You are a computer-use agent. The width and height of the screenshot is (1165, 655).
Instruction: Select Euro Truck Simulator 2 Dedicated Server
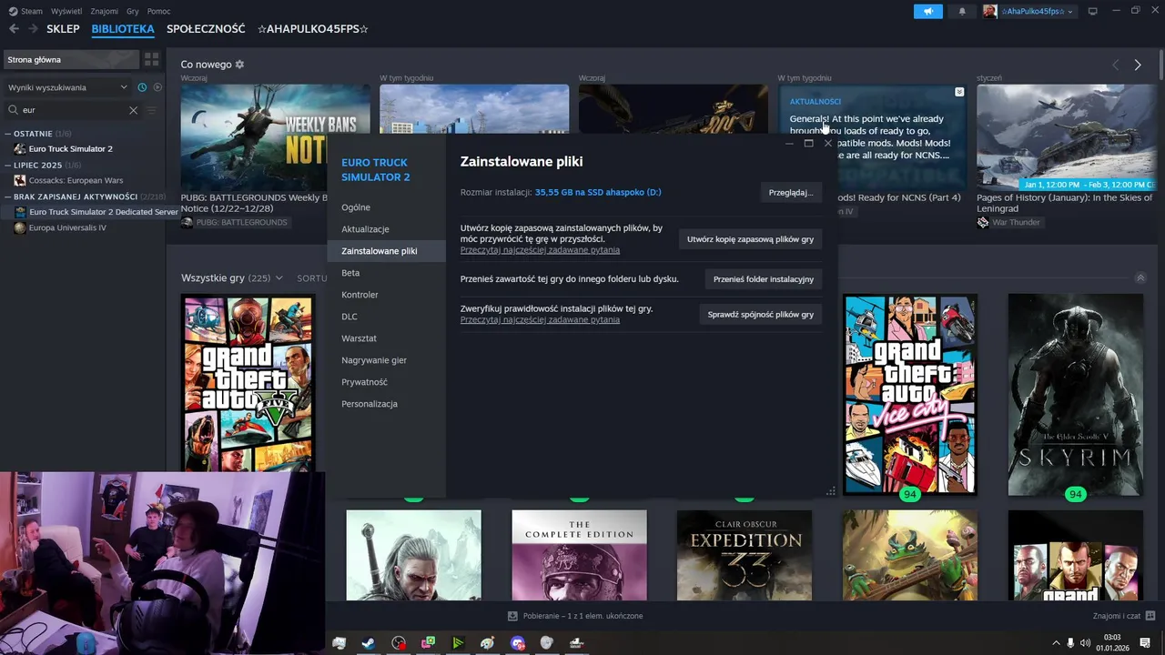pos(91,212)
